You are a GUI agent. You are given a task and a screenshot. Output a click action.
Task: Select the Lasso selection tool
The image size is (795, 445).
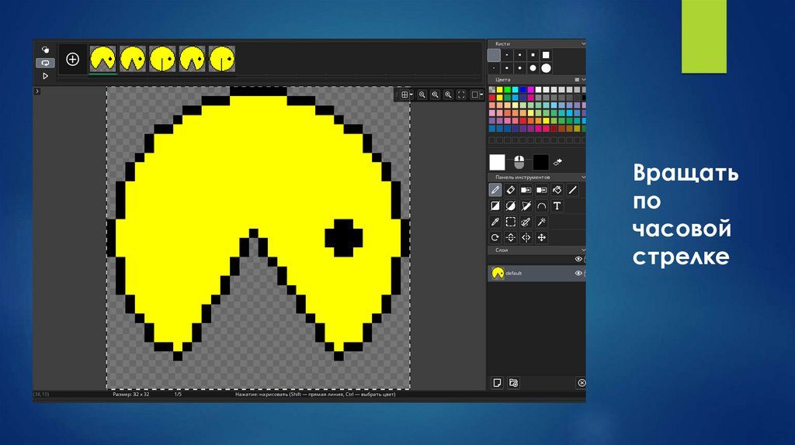[x=526, y=222]
